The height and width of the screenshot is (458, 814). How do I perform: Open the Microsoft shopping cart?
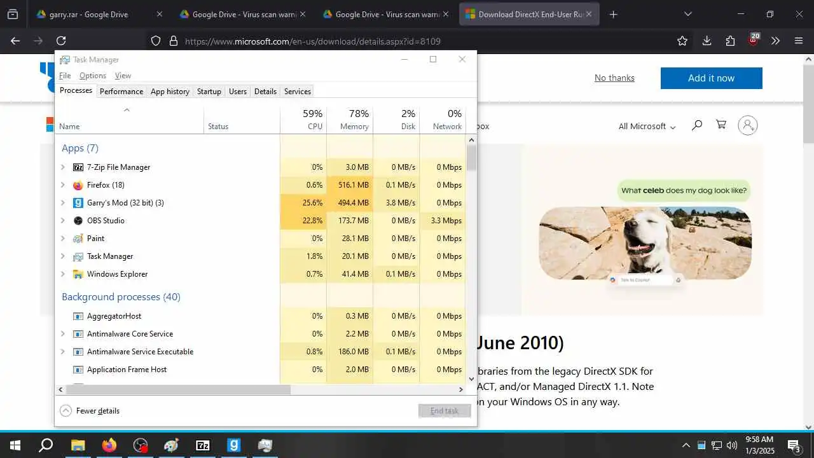721,125
